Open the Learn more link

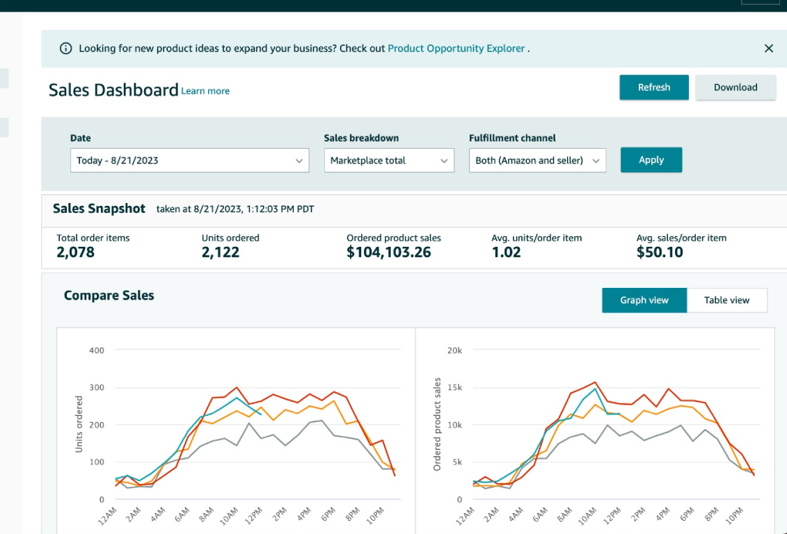(205, 91)
